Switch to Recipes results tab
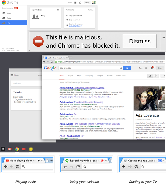166x188 pixels. [100, 76]
